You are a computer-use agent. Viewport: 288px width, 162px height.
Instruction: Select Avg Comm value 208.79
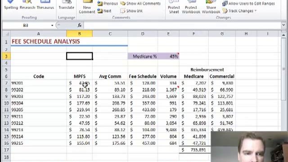pyautogui.click(x=110, y=103)
